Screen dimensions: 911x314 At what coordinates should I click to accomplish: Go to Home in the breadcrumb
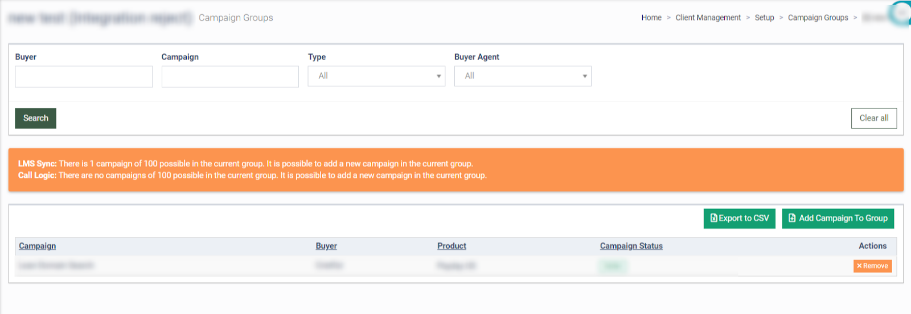pyautogui.click(x=651, y=18)
